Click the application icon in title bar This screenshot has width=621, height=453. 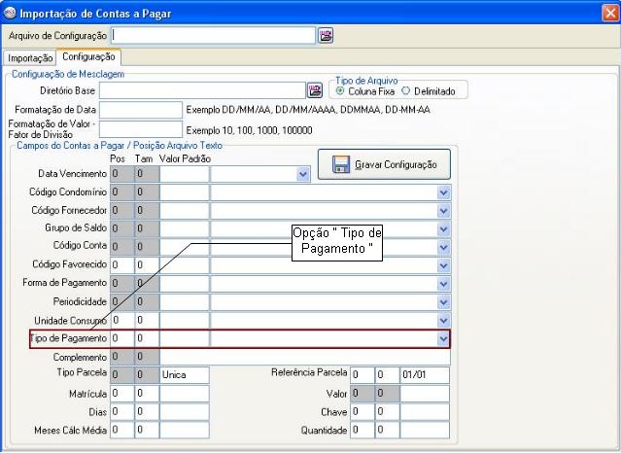[10, 12]
